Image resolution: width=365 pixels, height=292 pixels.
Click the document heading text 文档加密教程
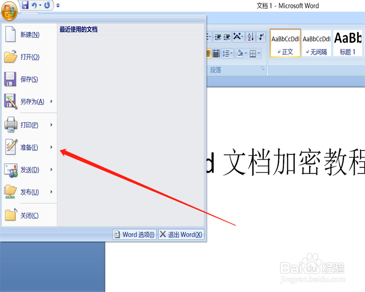tap(294, 162)
